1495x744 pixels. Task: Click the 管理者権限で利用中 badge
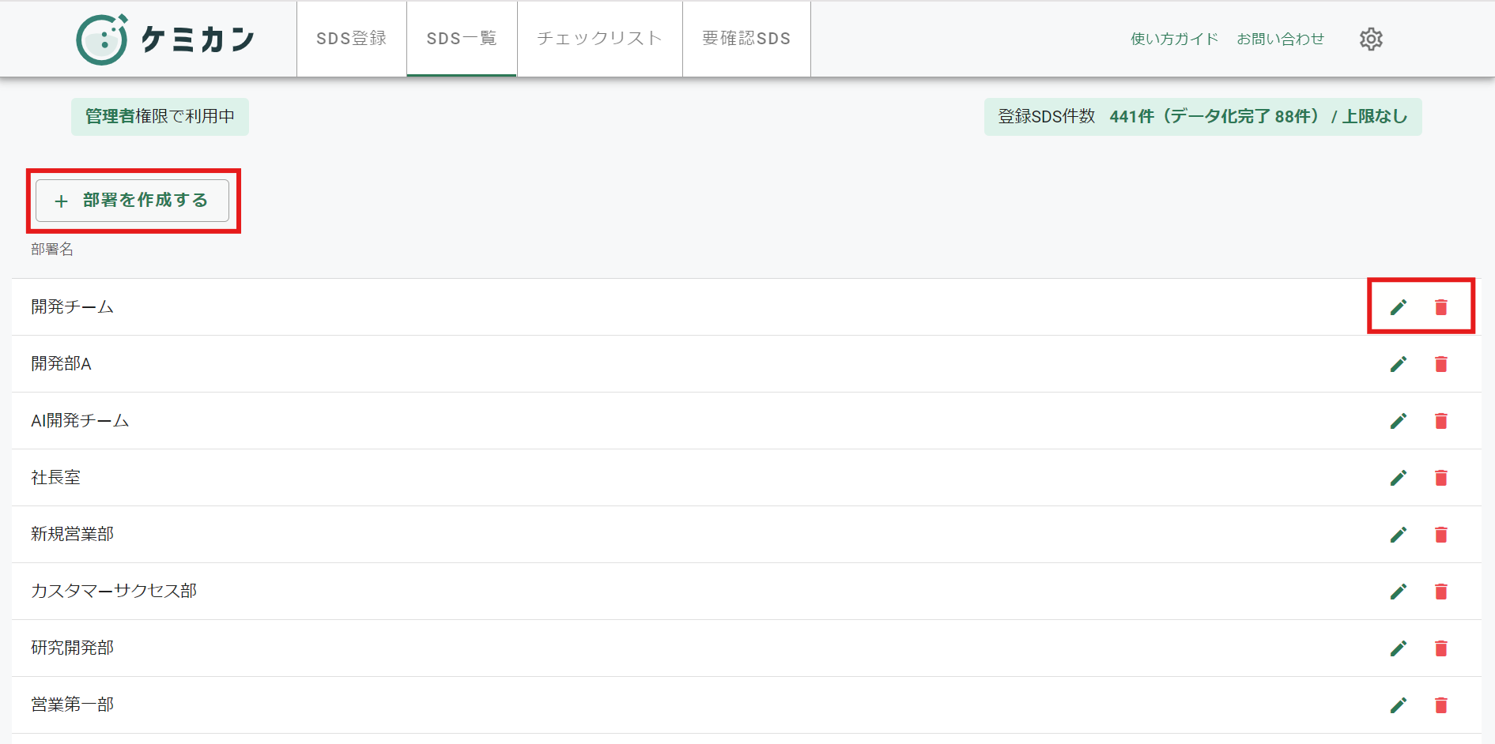pos(160,117)
